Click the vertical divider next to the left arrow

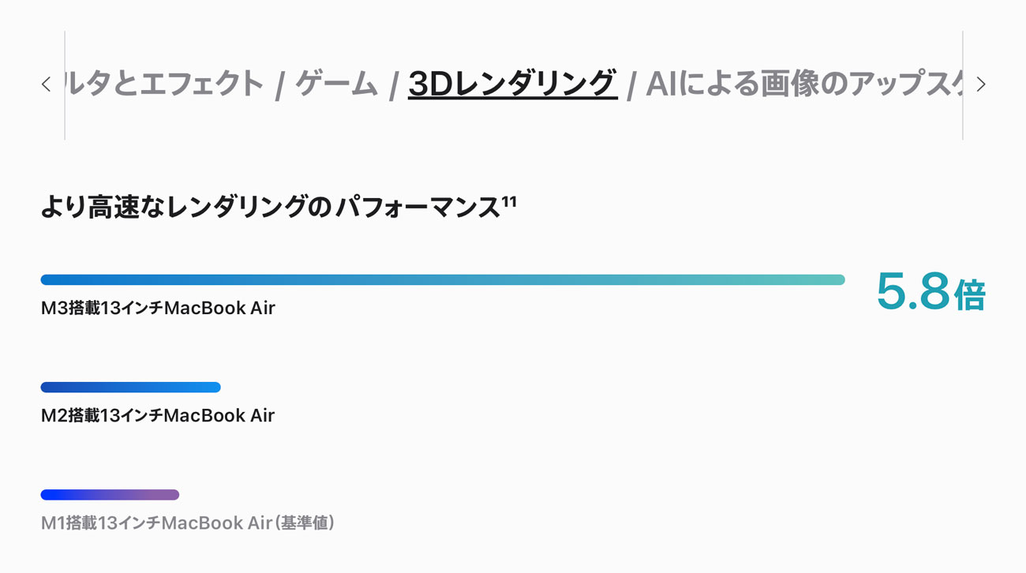pyautogui.click(x=65, y=85)
